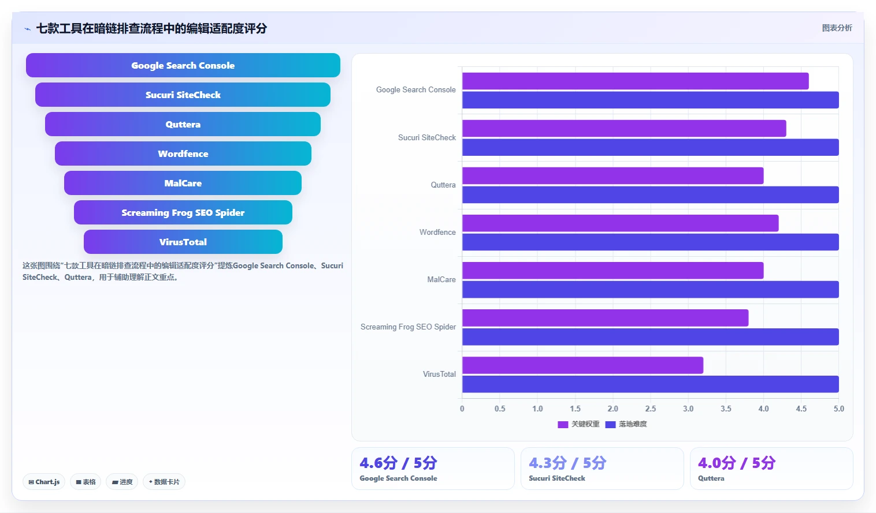Click the blue bar for Google Search Console
876x513 pixels.
click(x=651, y=100)
